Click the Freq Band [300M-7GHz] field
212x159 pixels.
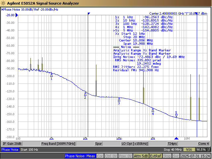[x=58, y=143]
